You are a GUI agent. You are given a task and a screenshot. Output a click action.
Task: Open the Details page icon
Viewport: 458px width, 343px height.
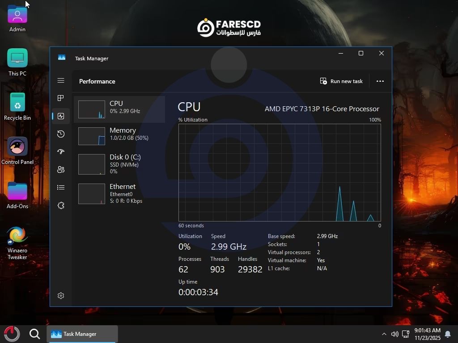pos(61,188)
